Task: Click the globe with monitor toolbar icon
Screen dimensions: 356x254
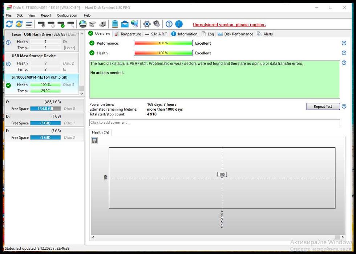Action: click(135, 24)
